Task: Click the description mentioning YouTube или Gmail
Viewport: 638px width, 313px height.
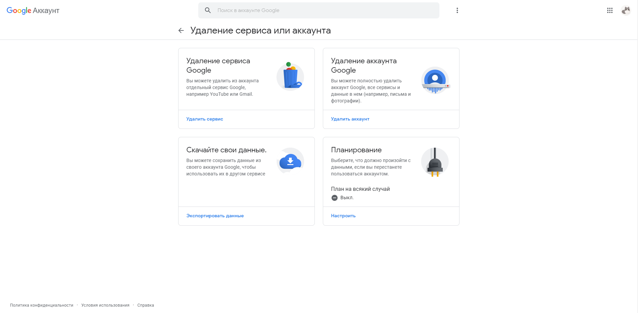Action: (222, 87)
